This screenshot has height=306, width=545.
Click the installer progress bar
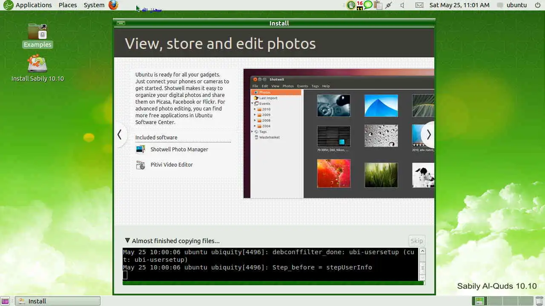click(274, 283)
